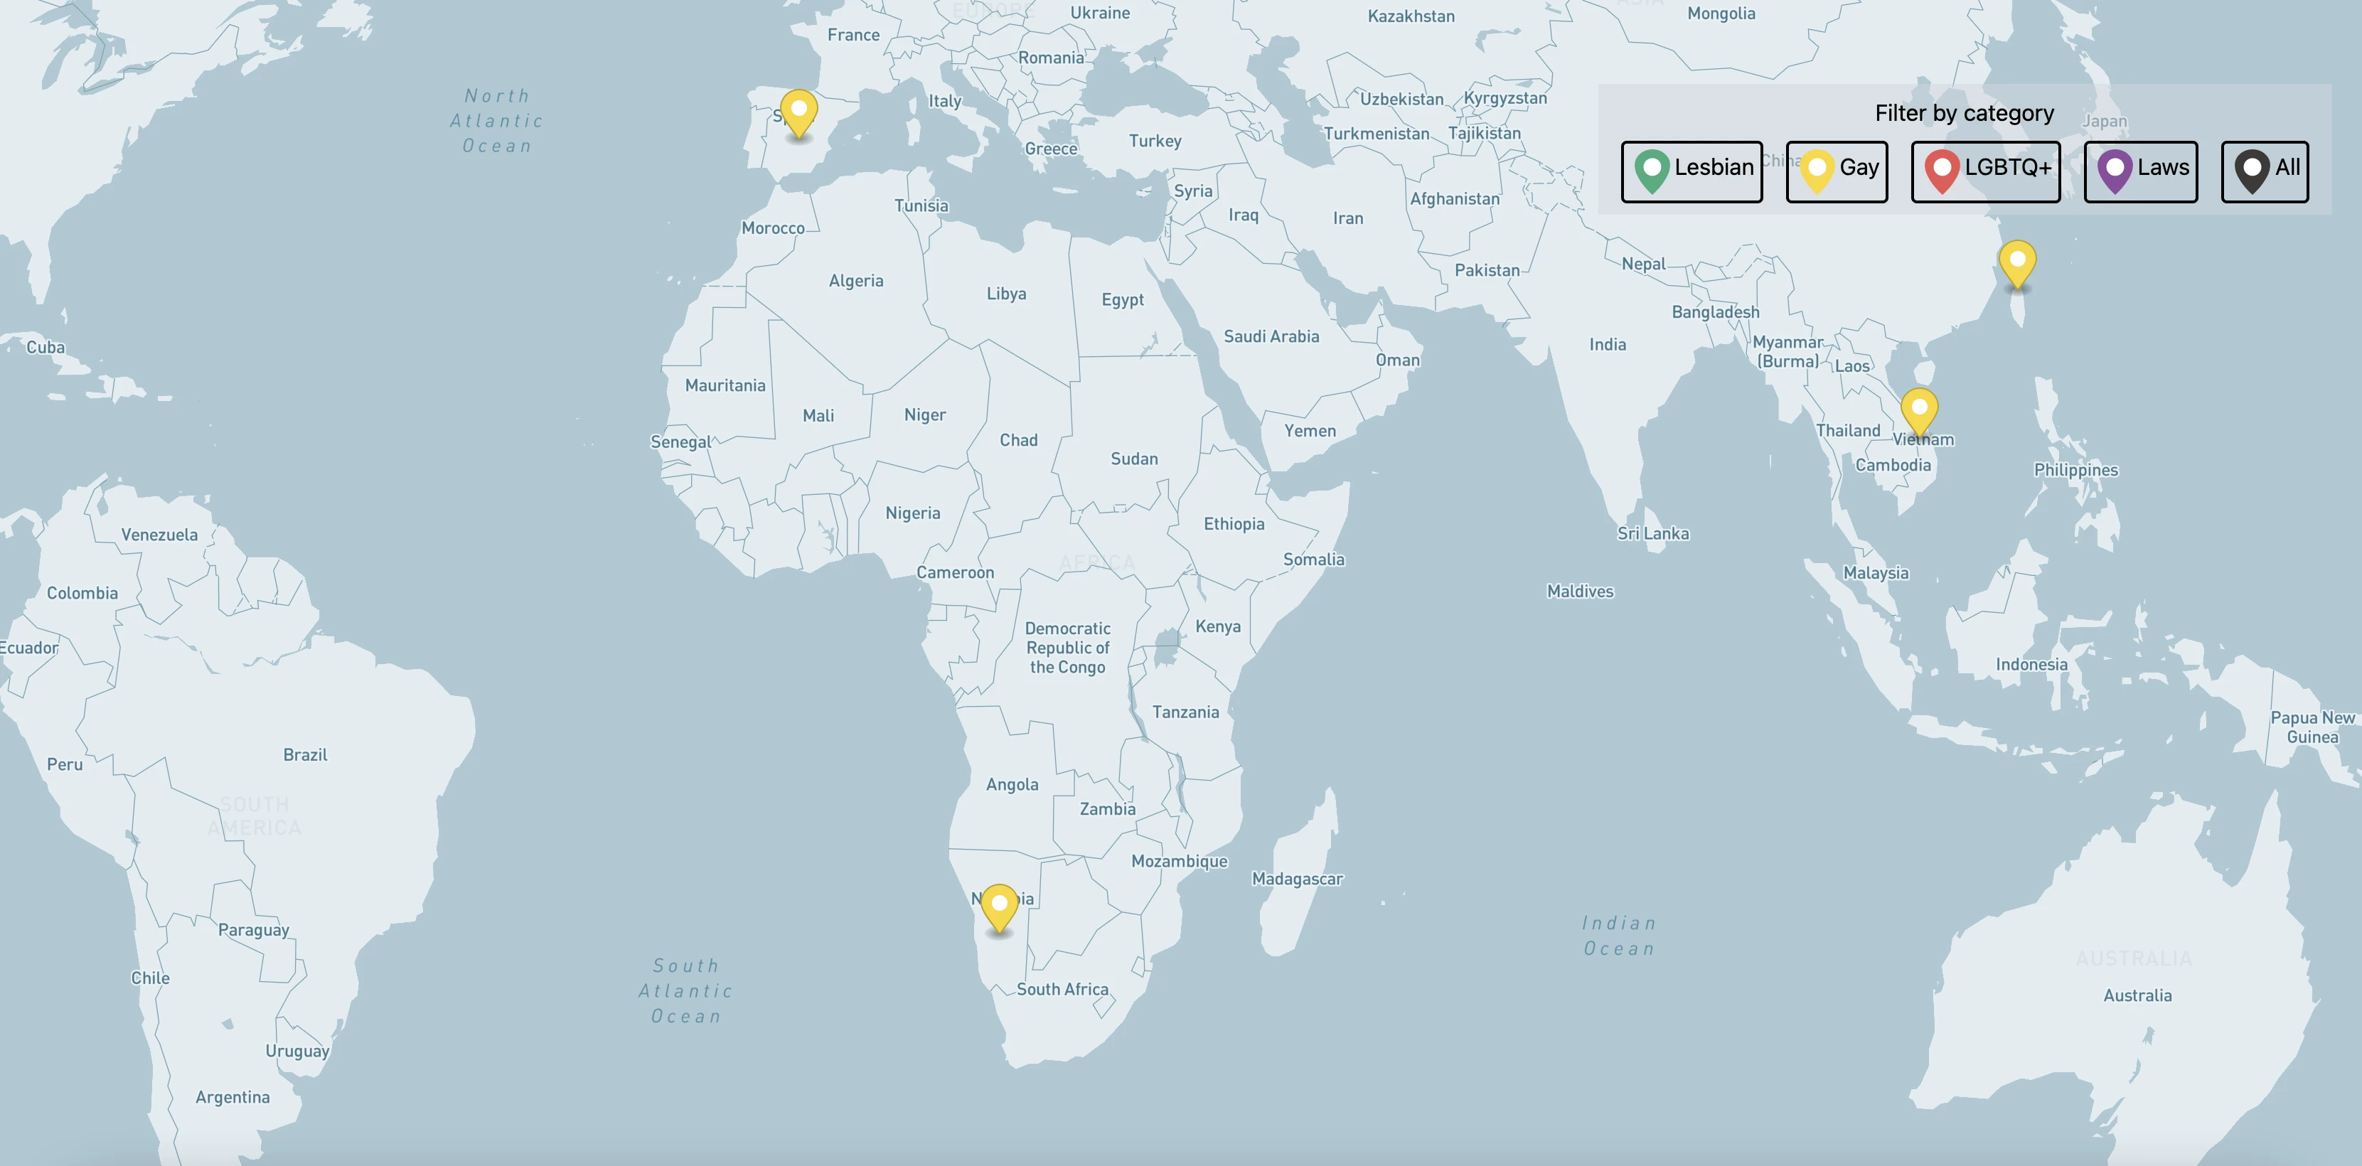Click the Laws filter label text
This screenshot has height=1166, width=2362.
[2162, 168]
